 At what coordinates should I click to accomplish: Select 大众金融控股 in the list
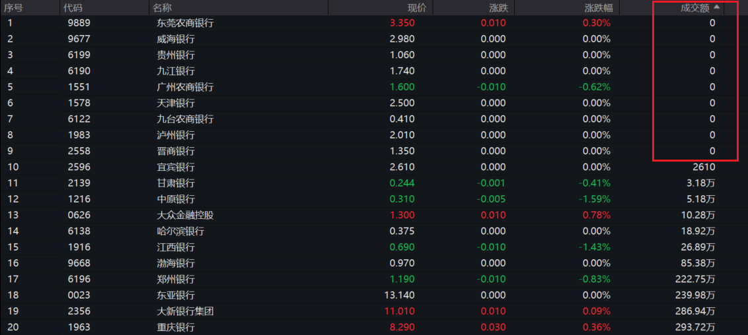click(x=185, y=215)
